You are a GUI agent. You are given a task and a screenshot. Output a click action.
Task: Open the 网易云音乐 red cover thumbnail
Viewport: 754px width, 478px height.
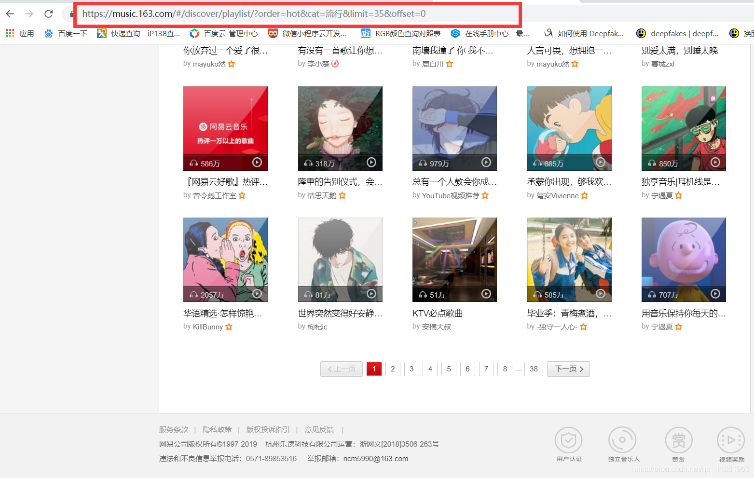point(225,128)
